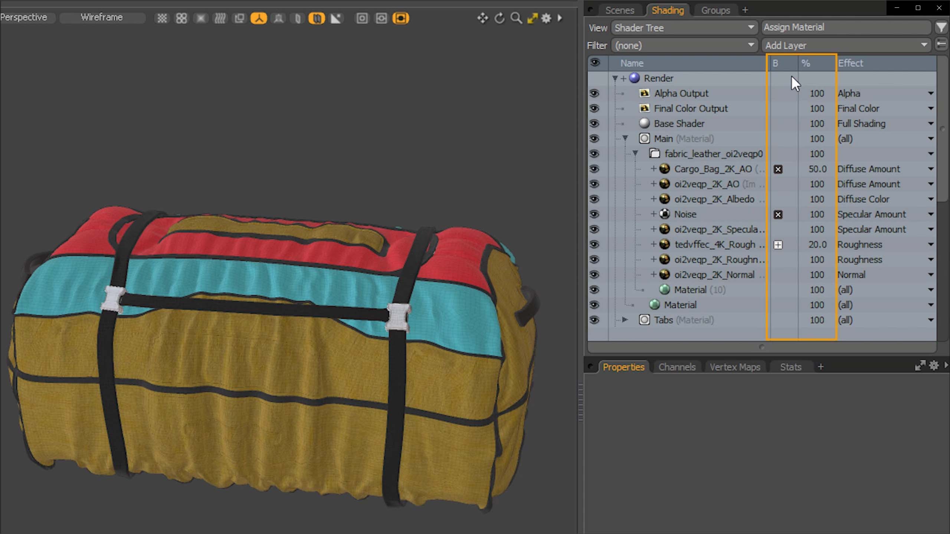Click the 20.0 opacity value for tedvffec_4K_Rough
Viewport: 950px width, 534px height.
point(818,244)
